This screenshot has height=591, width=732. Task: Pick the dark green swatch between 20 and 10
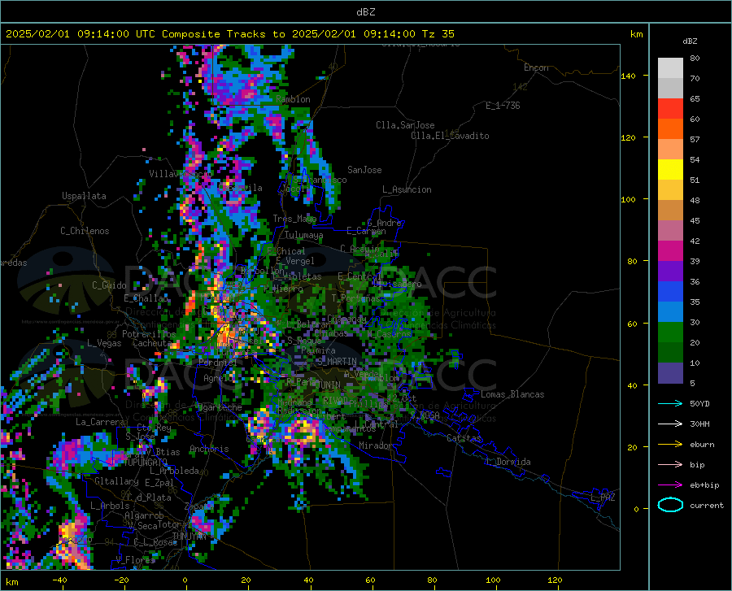[x=670, y=353]
